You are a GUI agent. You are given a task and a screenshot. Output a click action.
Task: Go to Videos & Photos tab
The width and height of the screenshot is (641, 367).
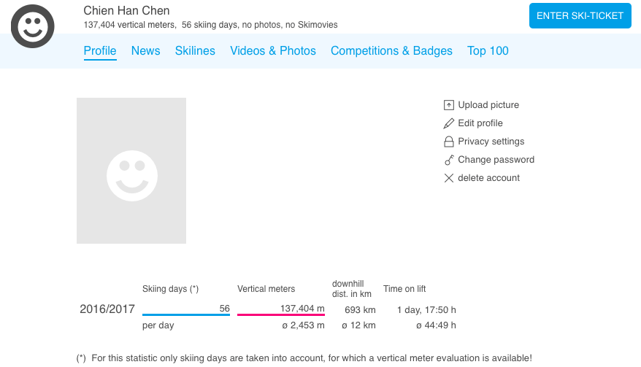[x=273, y=51]
